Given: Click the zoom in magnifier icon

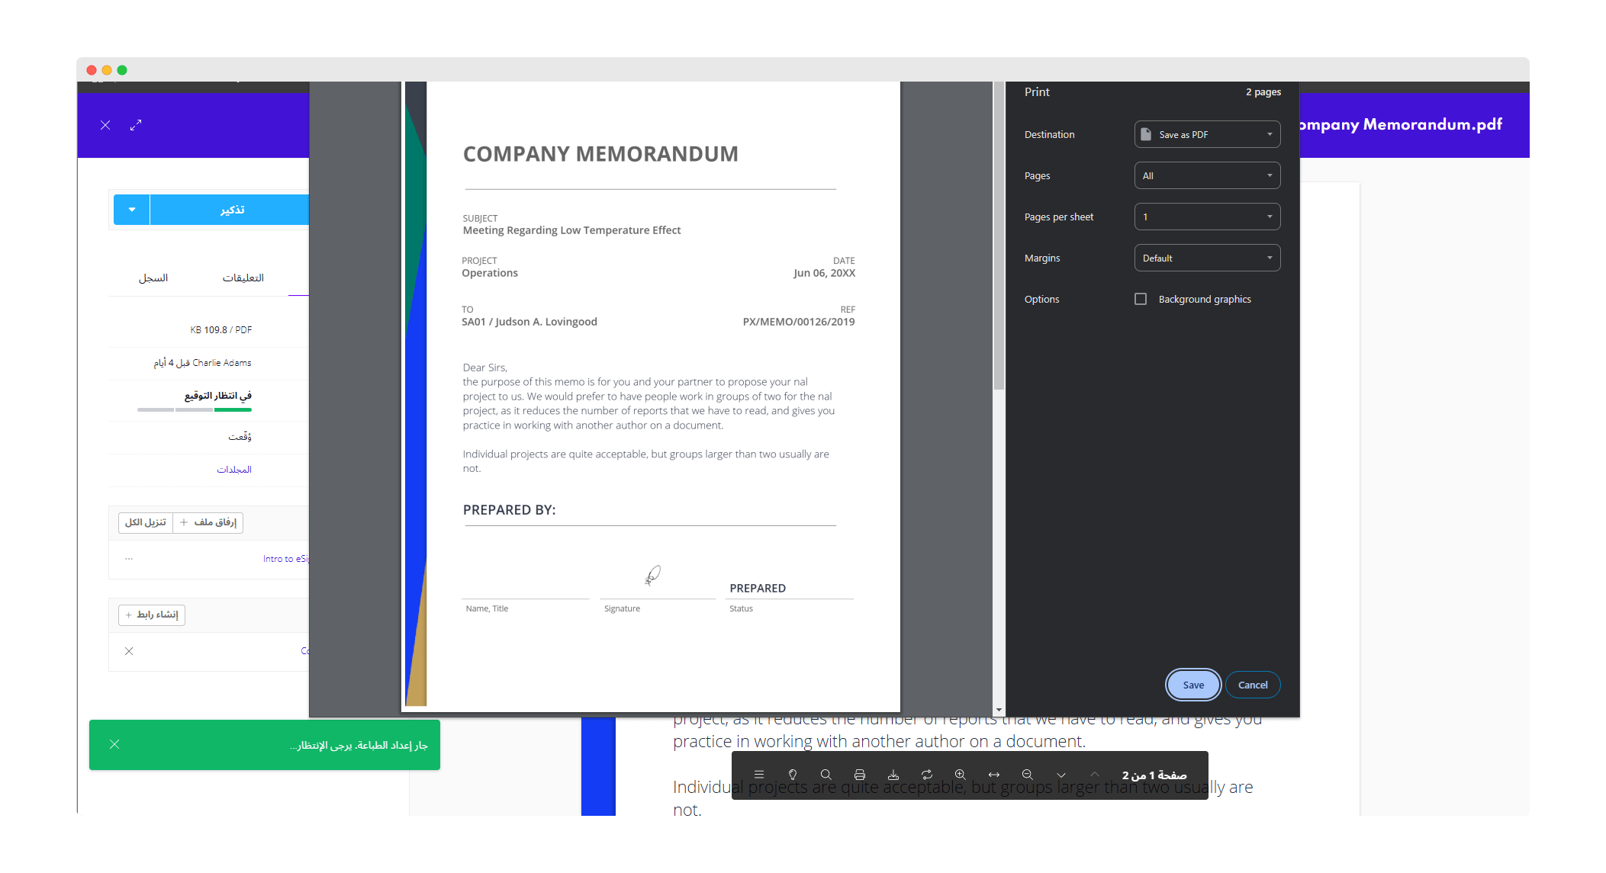Looking at the screenshot, I should 961,775.
